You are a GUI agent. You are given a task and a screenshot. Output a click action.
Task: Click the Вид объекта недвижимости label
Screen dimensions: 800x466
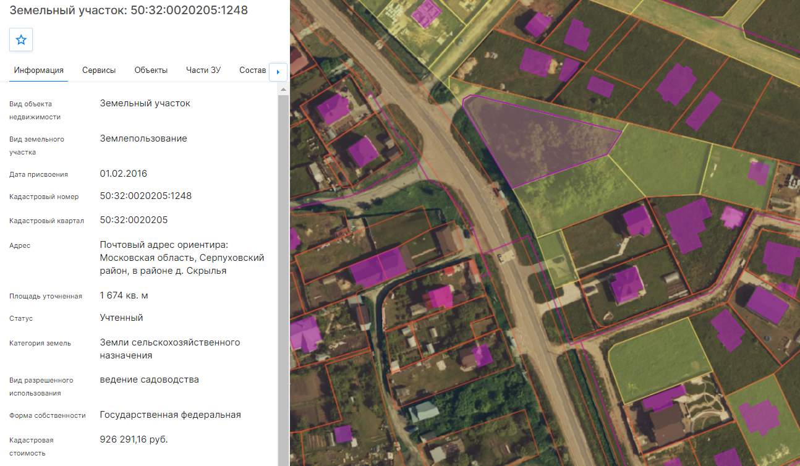(35, 110)
